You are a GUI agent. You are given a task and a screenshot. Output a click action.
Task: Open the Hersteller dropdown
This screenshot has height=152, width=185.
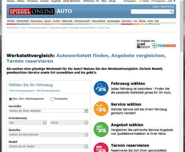tap(48, 111)
